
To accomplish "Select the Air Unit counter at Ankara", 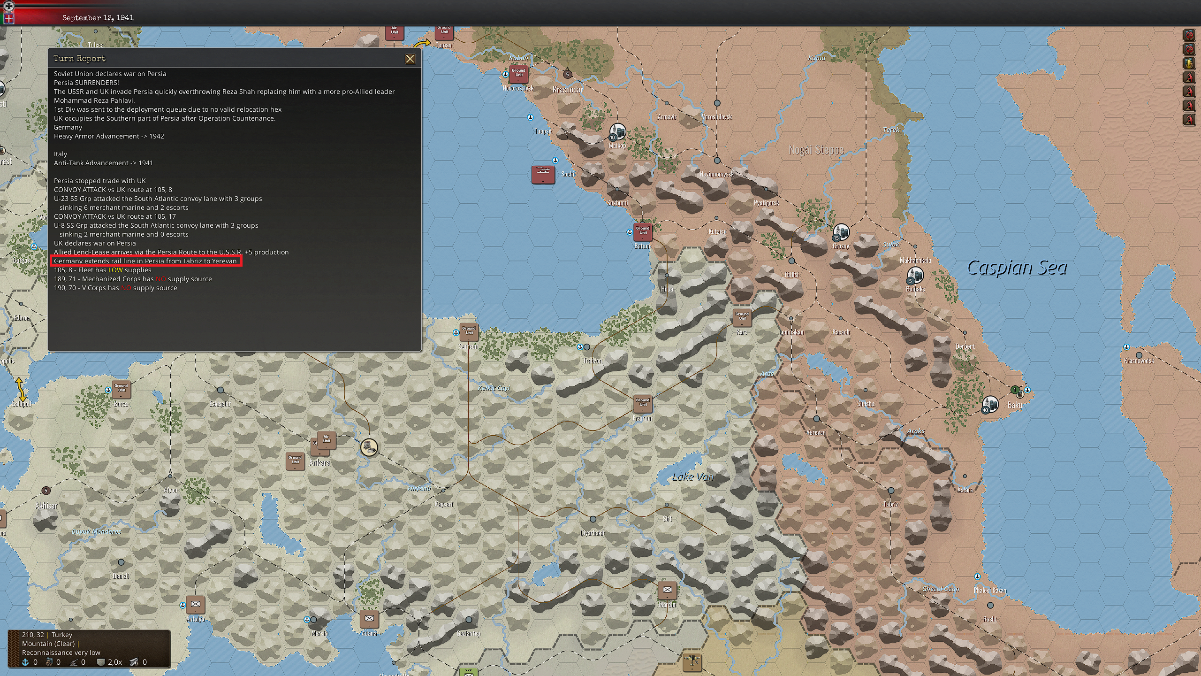I will coord(327,439).
